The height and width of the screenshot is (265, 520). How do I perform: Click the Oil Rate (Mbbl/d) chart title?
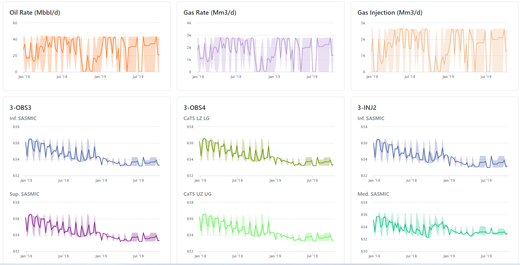click(35, 12)
